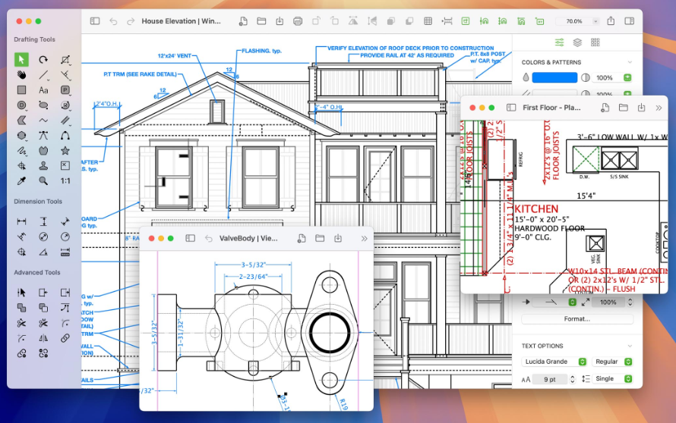Viewport: 676px width, 423px height.
Task: Click the chain Link tool in Advanced Tools
Action: [x=65, y=338]
